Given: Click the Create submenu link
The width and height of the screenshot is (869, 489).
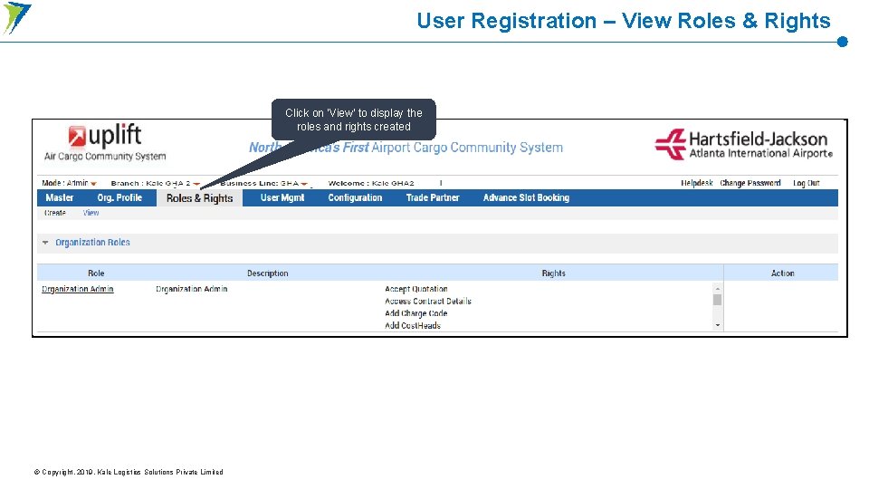Looking at the screenshot, I should (x=55, y=213).
